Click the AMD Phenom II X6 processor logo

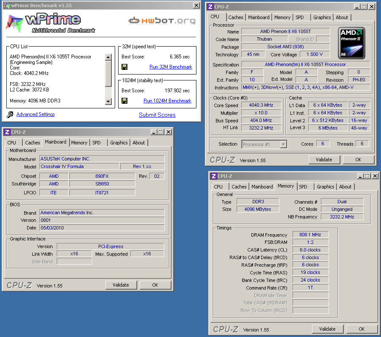coord(351,43)
